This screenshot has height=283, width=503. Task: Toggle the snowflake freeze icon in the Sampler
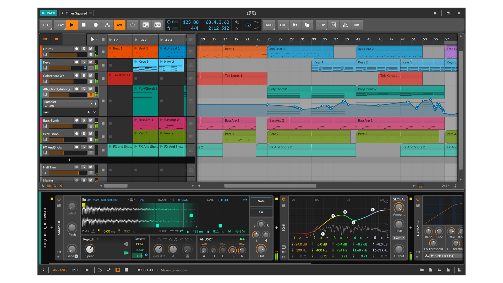[x=126, y=244]
